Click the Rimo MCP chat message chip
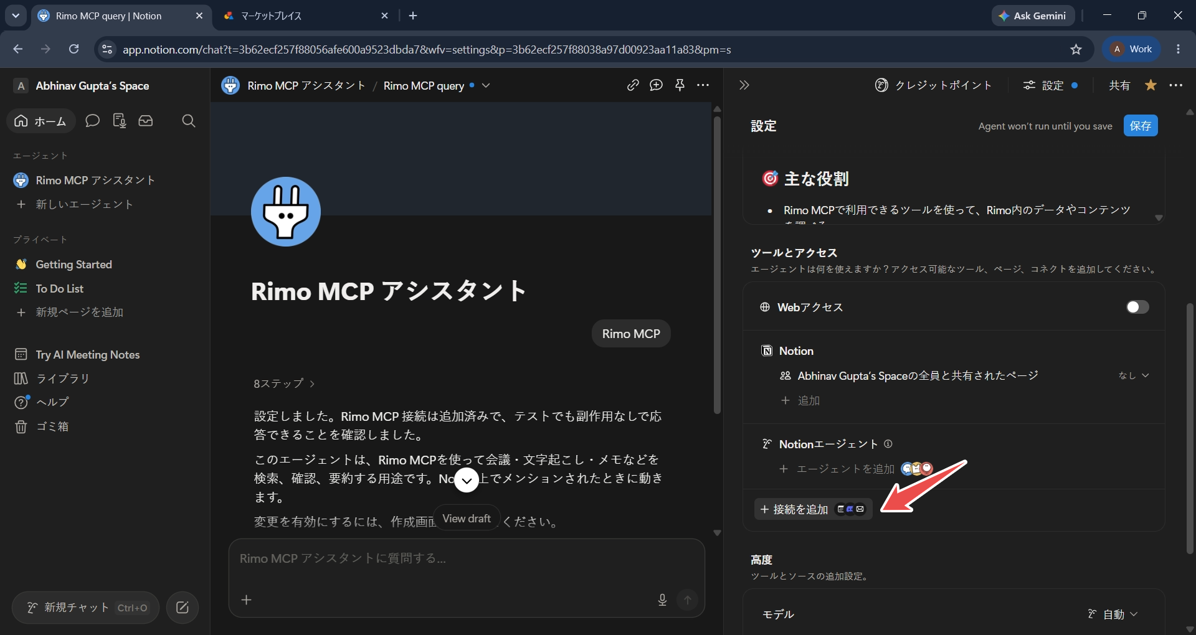 coord(631,334)
